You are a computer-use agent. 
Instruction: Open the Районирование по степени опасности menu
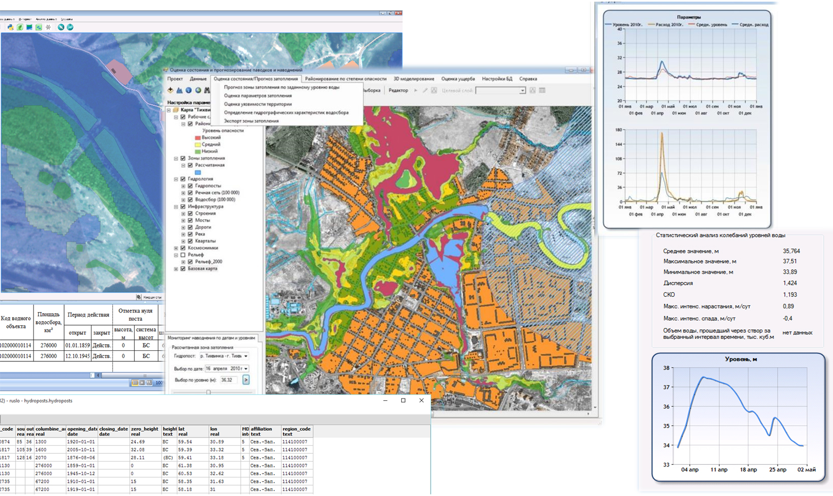tap(346, 79)
